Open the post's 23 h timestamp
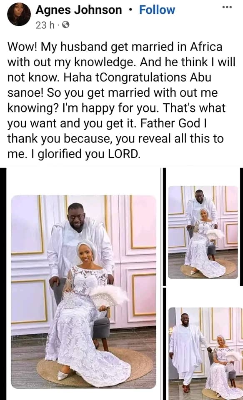This screenshot has height=400, width=243. tap(45, 25)
